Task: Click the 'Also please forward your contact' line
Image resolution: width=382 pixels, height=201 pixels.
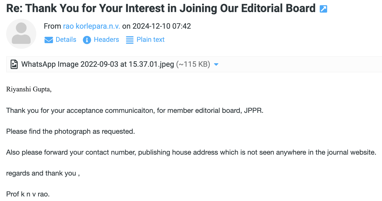Action: pos(191,152)
